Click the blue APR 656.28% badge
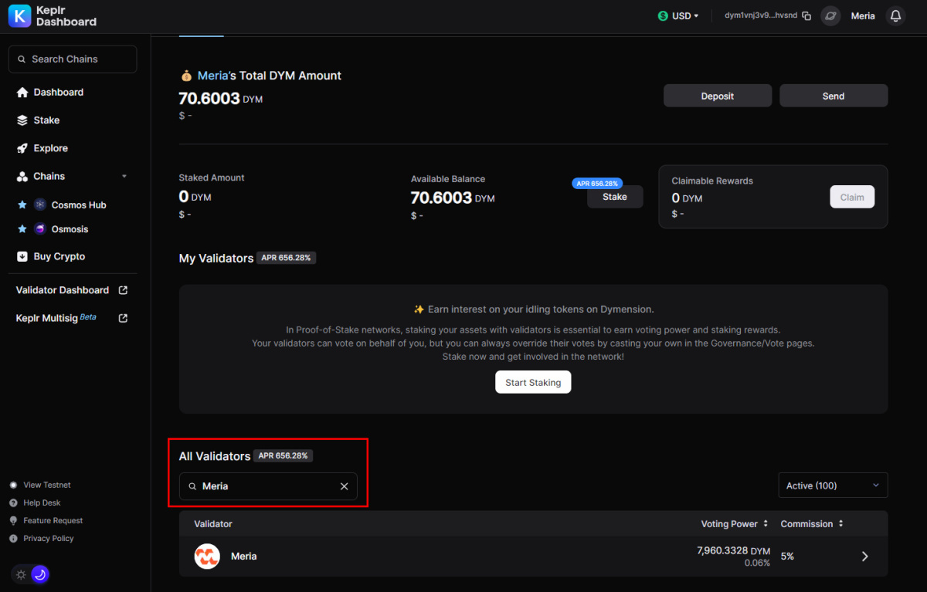The width and height of the screenshot is (927, 592). pyautogui.click(x=598, y=184)
